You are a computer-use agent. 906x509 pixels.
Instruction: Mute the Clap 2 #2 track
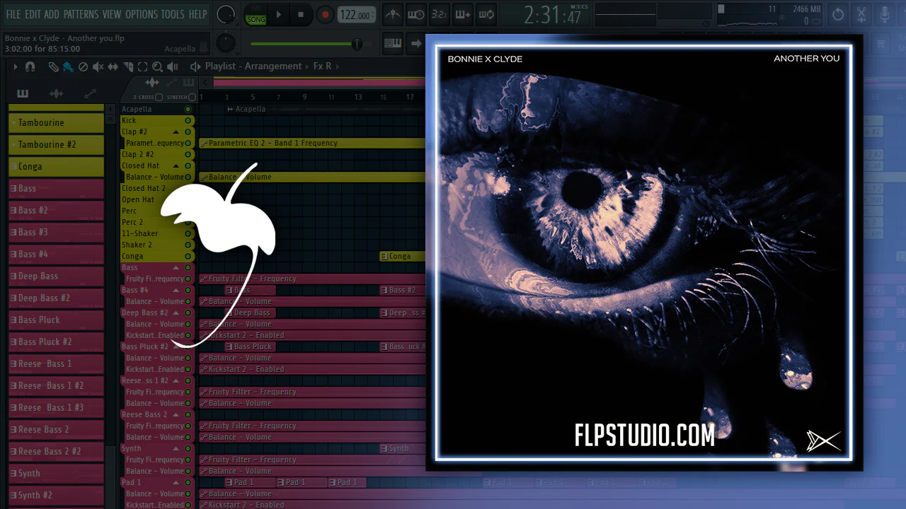click(188, 154)
